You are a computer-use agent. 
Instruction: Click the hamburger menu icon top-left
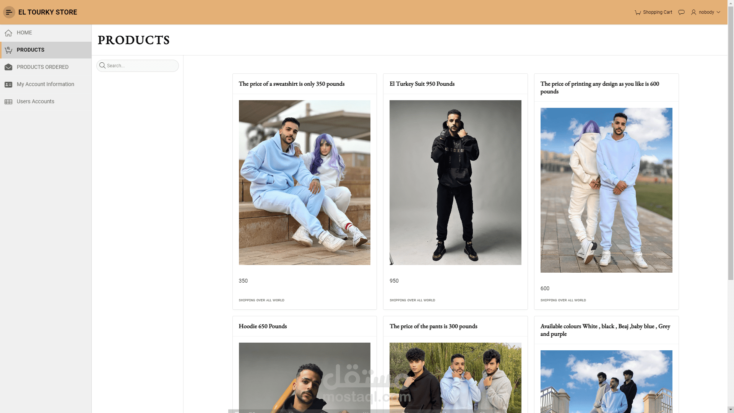coord(9,12)
